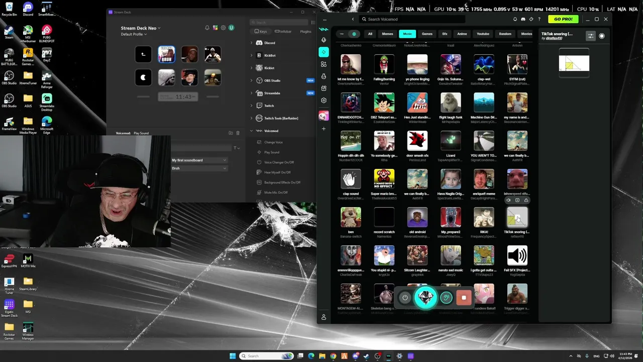Select the Anime category tab
Screen dimensions: 643x362
[462, 34]
